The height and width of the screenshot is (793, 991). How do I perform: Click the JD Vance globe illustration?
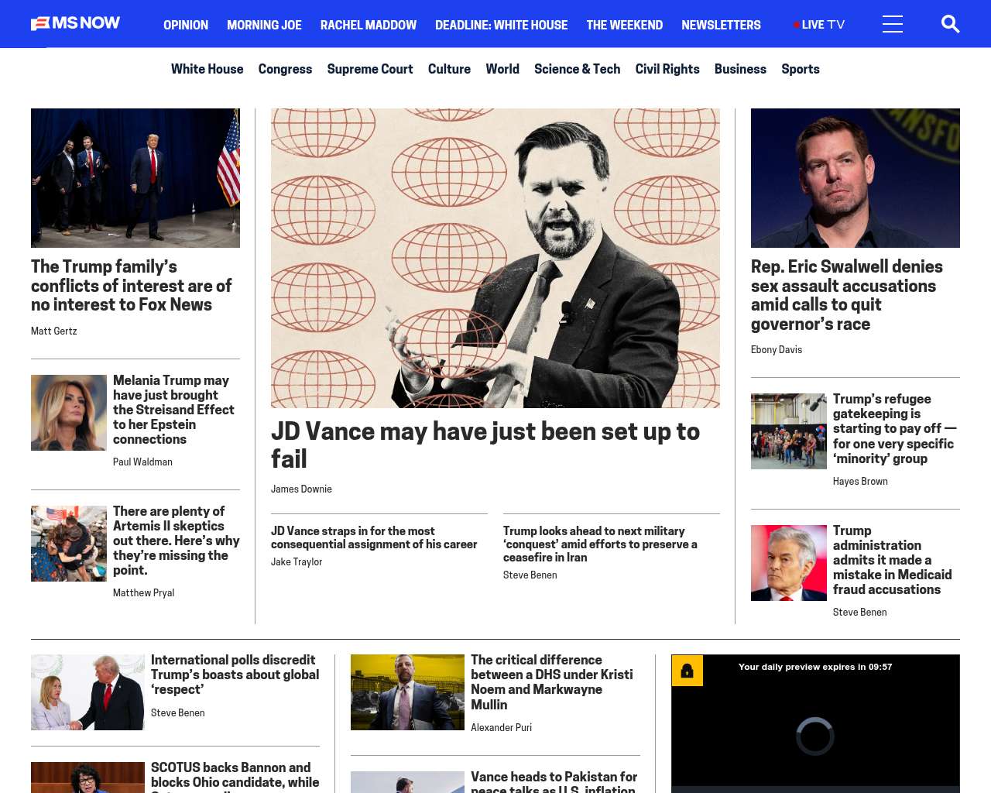click(495, 258)
